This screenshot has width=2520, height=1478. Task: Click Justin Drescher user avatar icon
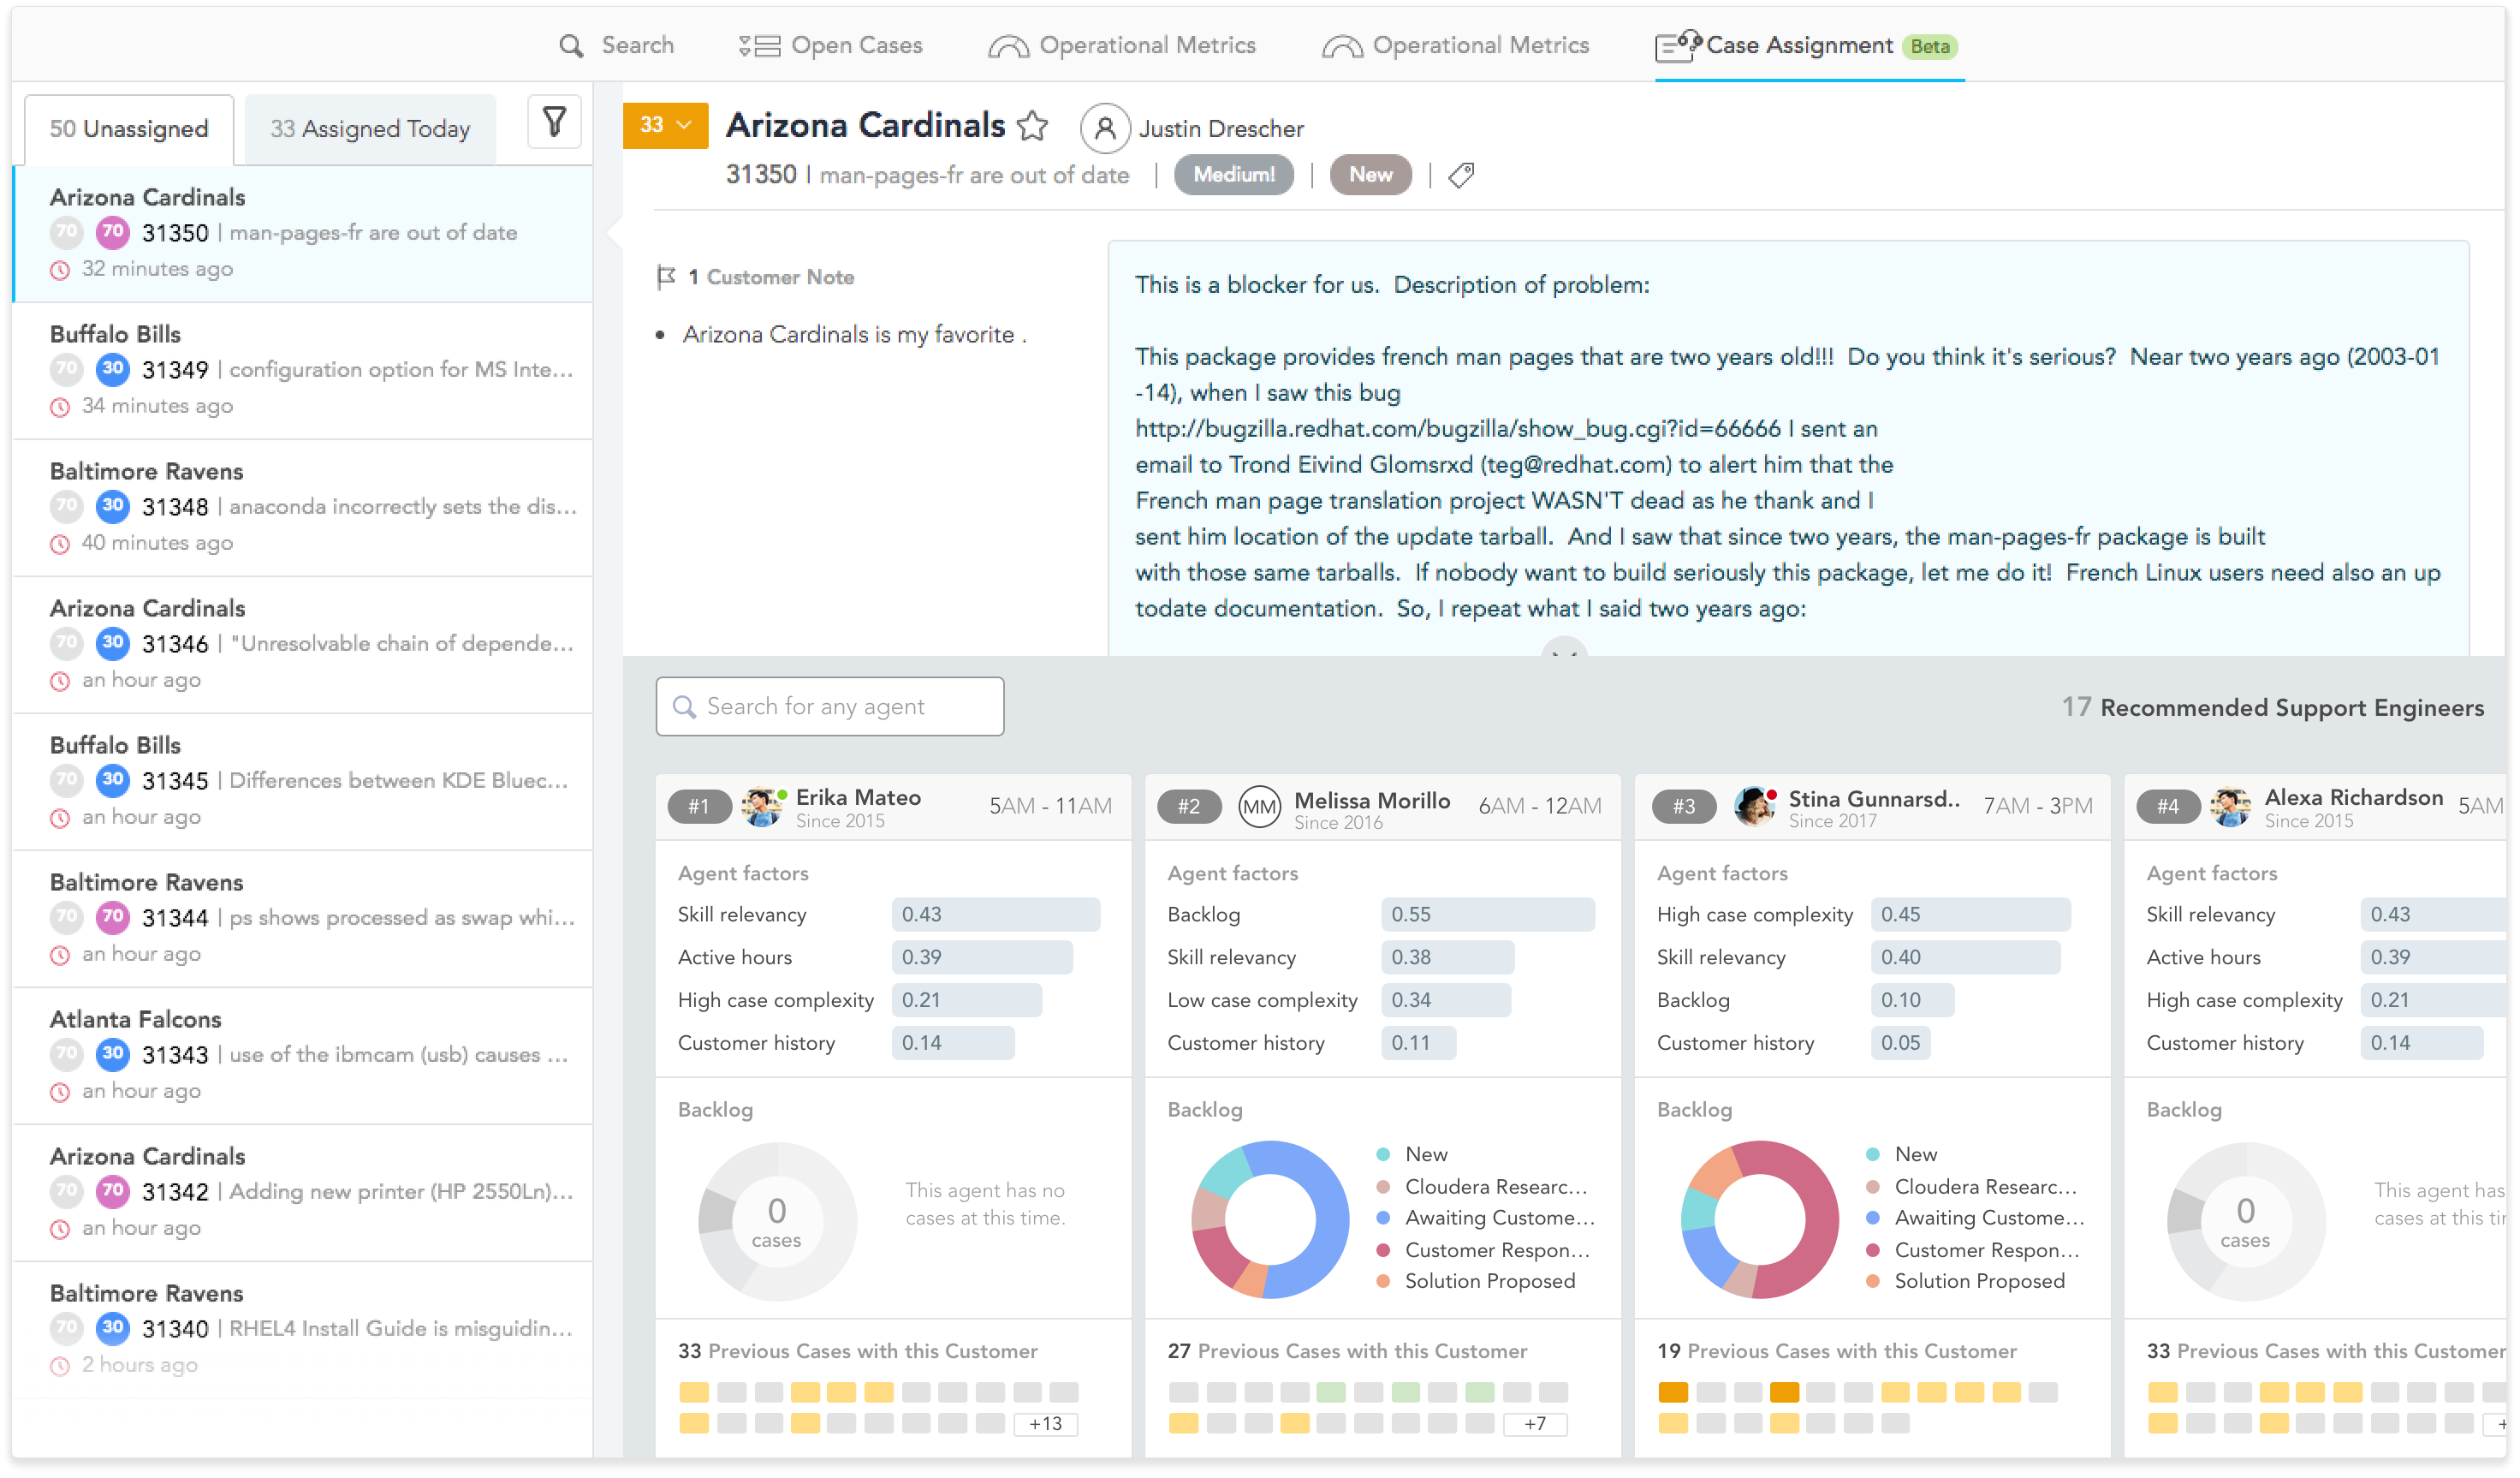click(1105, 128)
